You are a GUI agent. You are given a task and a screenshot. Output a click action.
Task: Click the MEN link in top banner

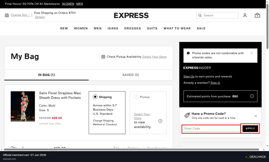(80, 4)
